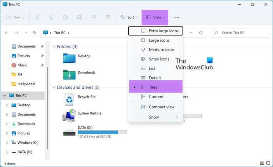
Task: Click the Search This PC field
Action: tap(239, 33)
